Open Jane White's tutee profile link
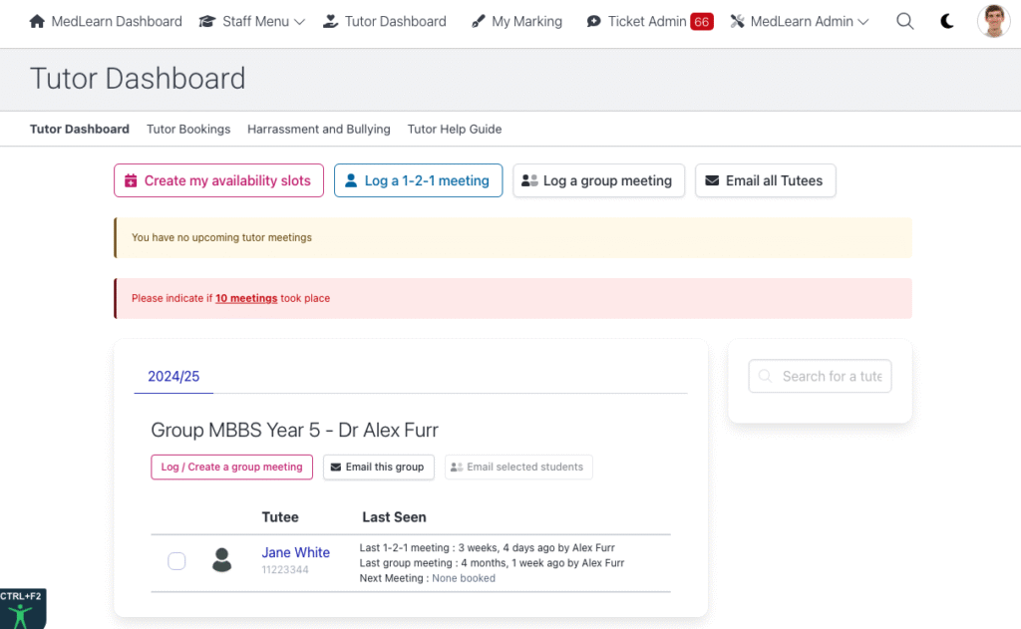This screenshot has width=1021, height=629. pos(295,552)
